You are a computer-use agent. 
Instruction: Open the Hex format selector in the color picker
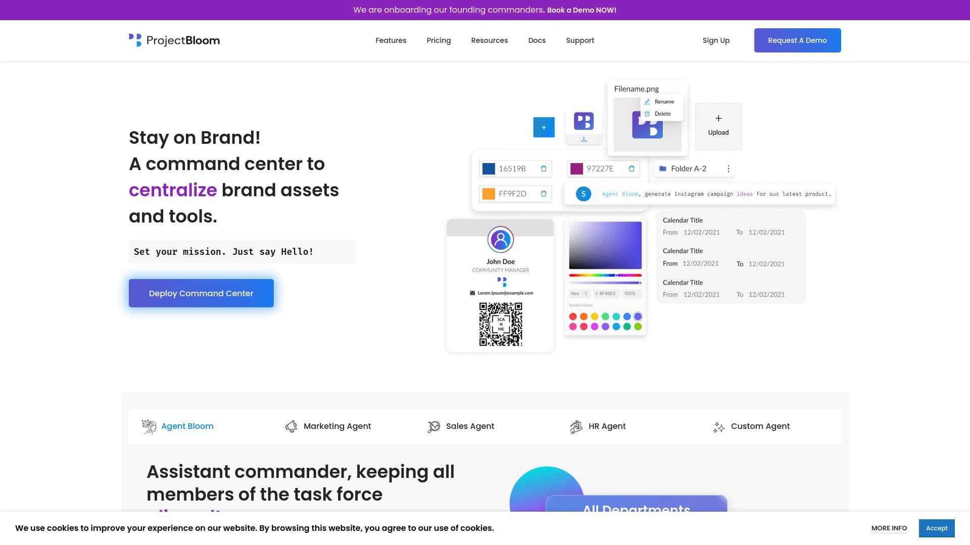579,293
